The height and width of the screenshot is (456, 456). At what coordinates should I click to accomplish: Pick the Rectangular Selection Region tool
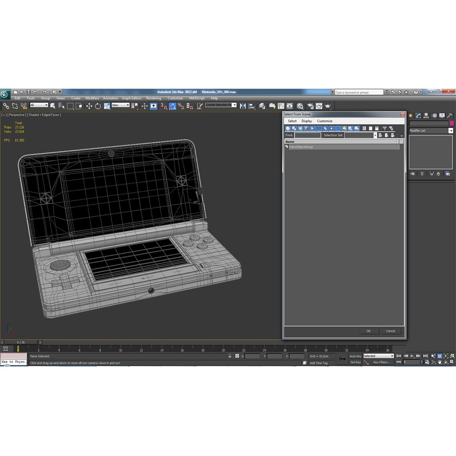click(70, 106)
